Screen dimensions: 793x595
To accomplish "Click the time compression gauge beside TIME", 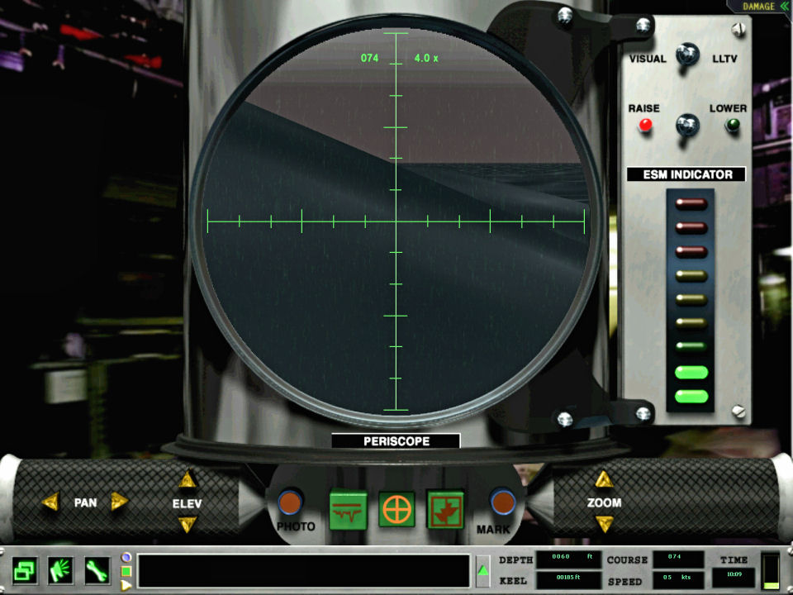I will click(x=770, y=570).
